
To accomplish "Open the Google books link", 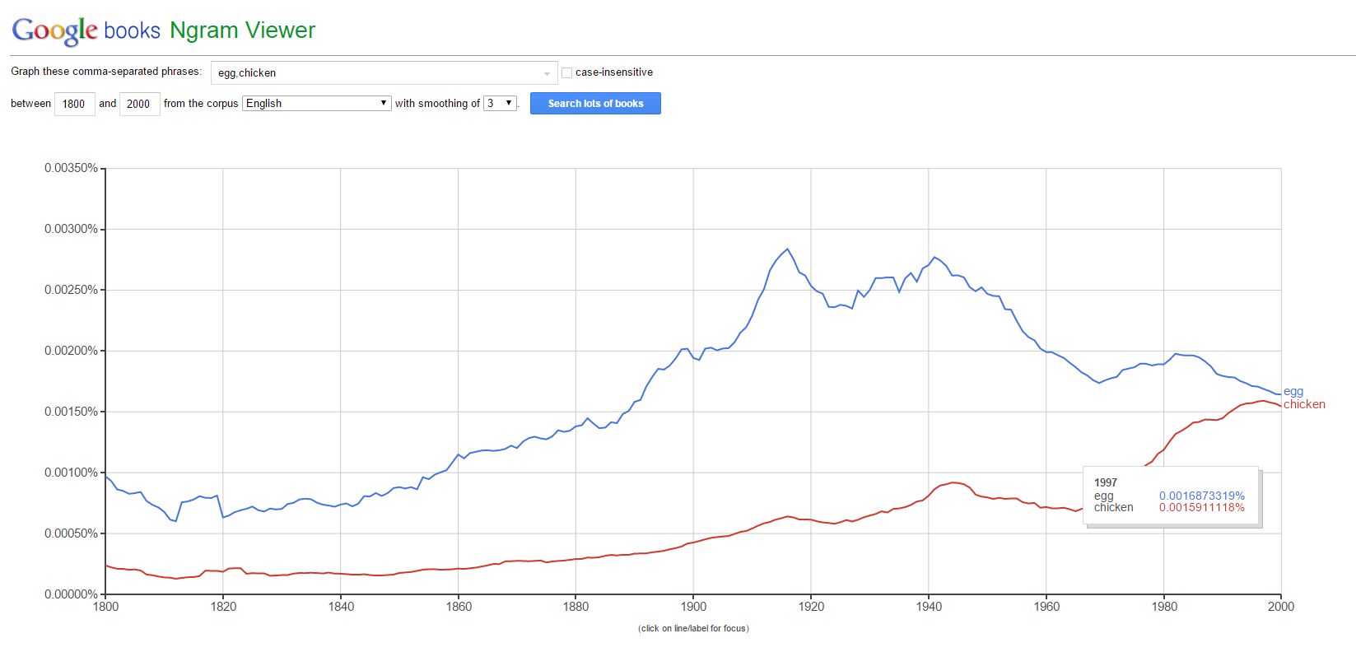I will coord(132,30).
